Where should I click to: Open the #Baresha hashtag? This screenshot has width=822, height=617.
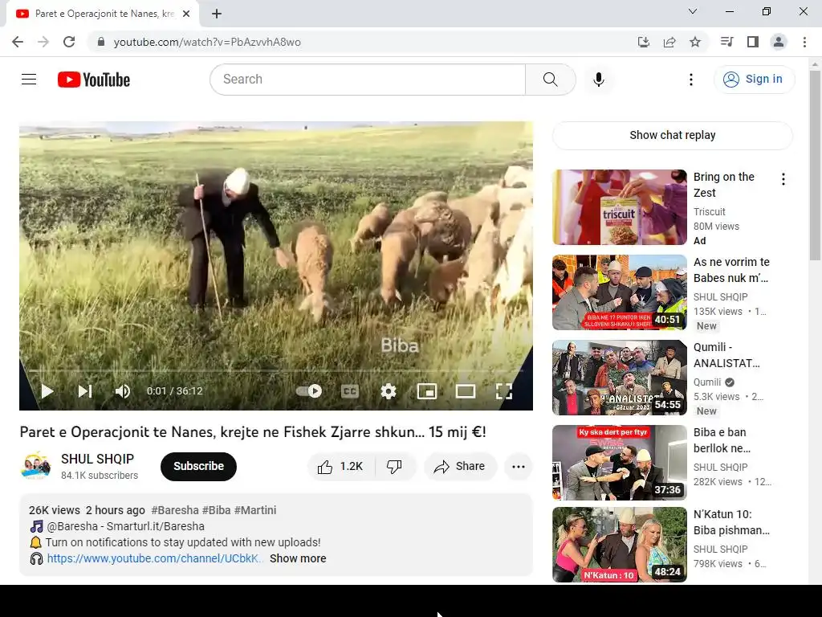point(174,510)
